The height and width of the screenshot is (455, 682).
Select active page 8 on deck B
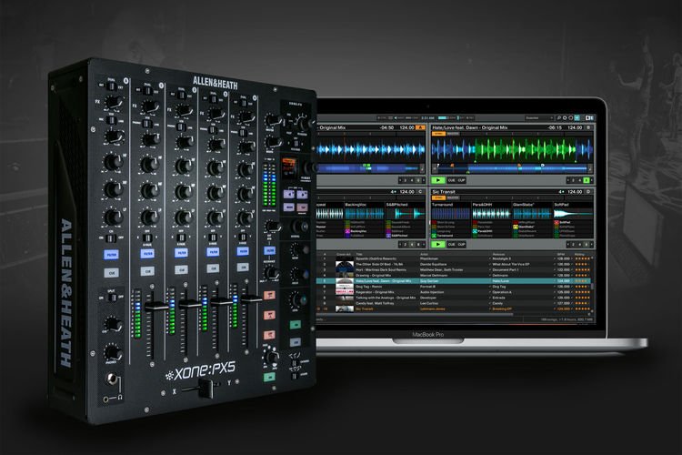(587, 180)
